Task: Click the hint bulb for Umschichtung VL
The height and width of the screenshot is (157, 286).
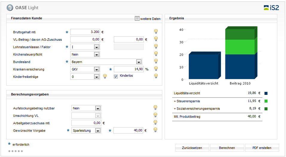Action: [x=155, y=115]
